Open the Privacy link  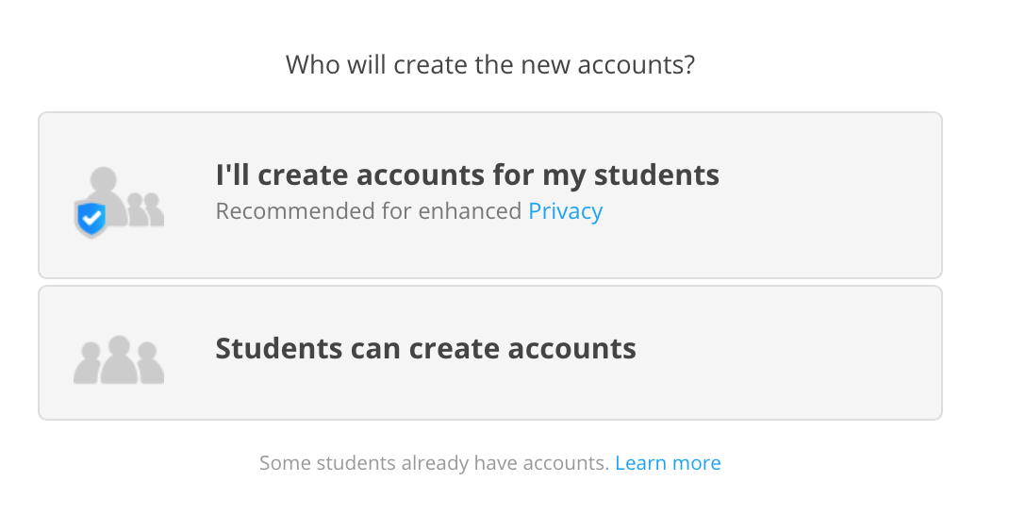(566, 211)
